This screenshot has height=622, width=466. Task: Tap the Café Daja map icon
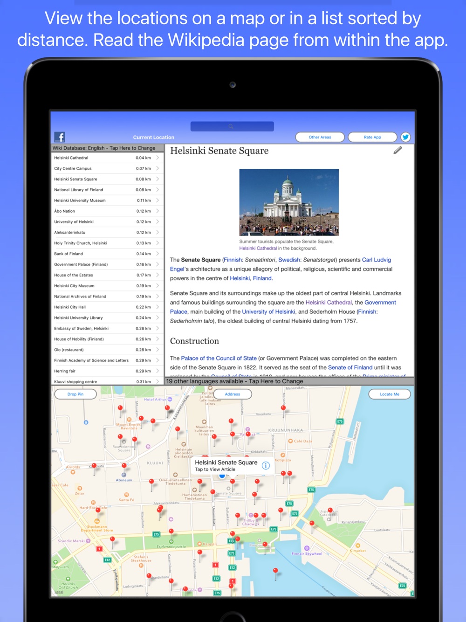tap(290, 441)
